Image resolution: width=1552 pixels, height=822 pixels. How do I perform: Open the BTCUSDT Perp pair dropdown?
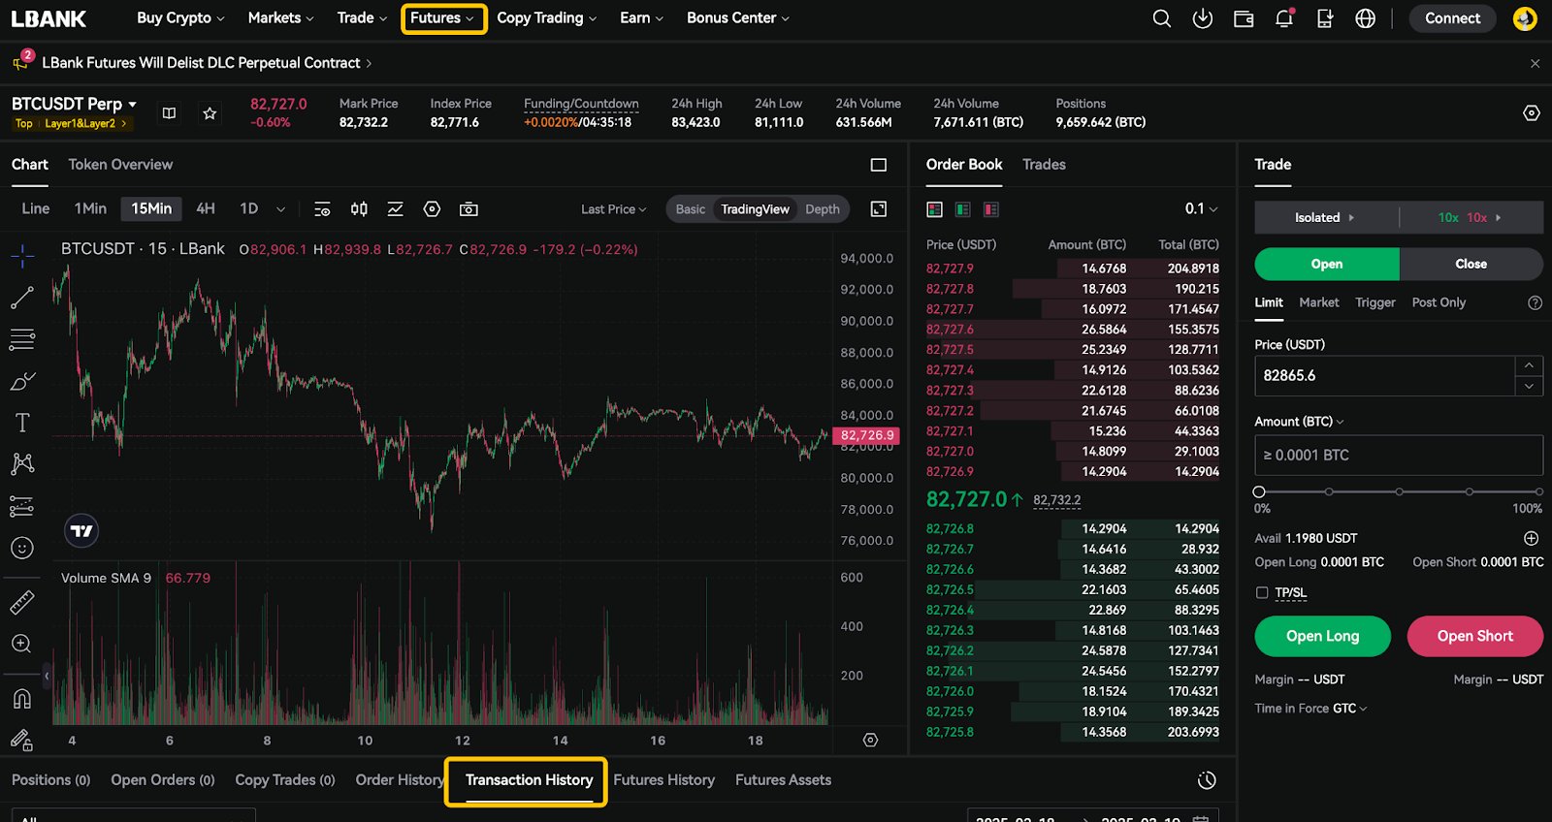74,104
